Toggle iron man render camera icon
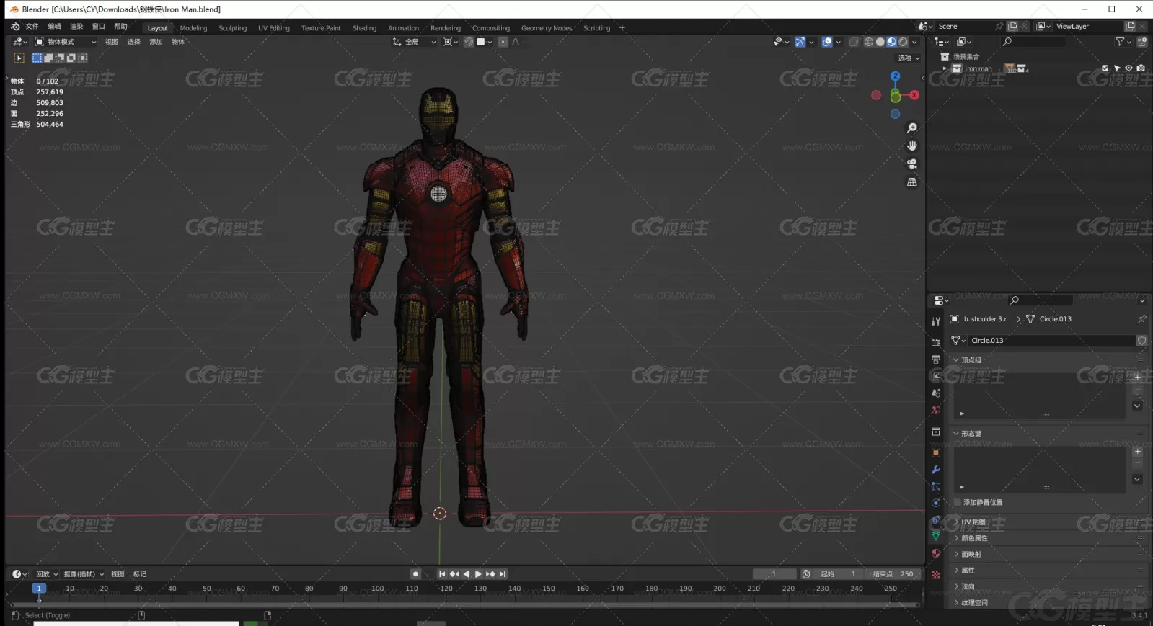Viewport: 1153px width, 626px height. (1141, 68)
